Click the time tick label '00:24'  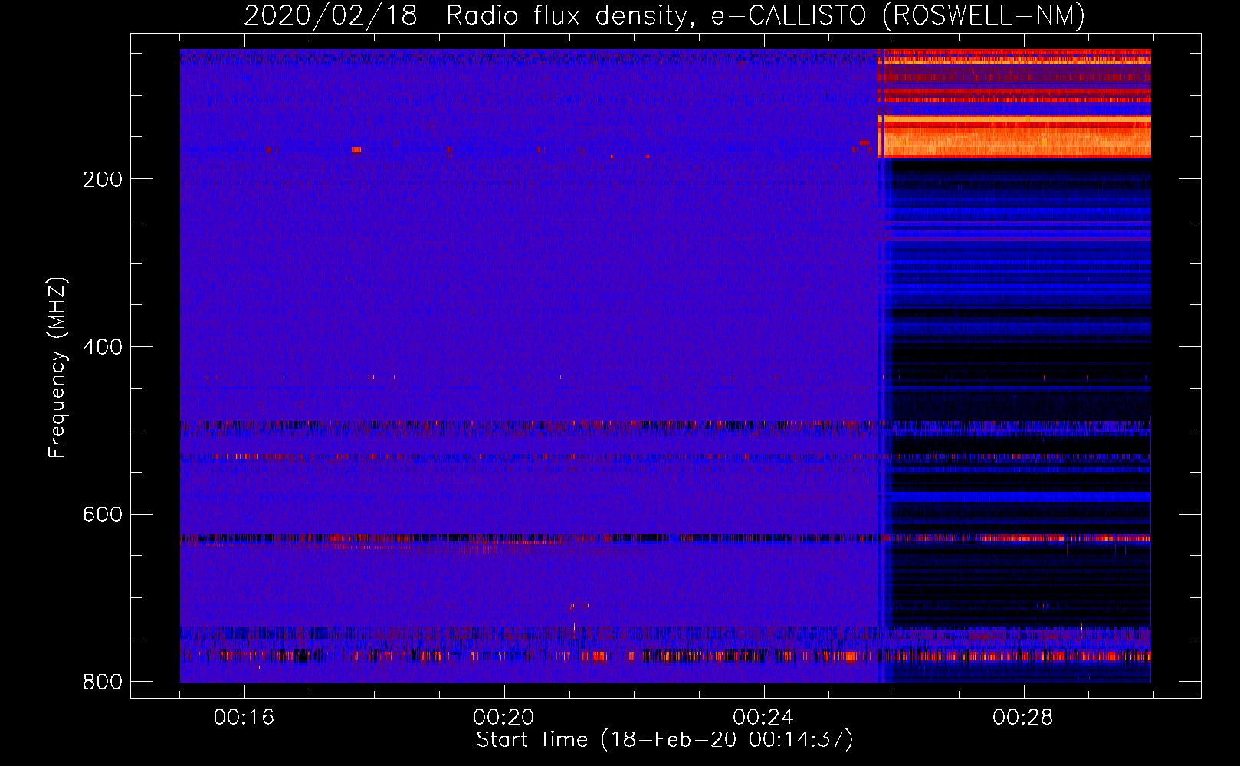[763, 717]
